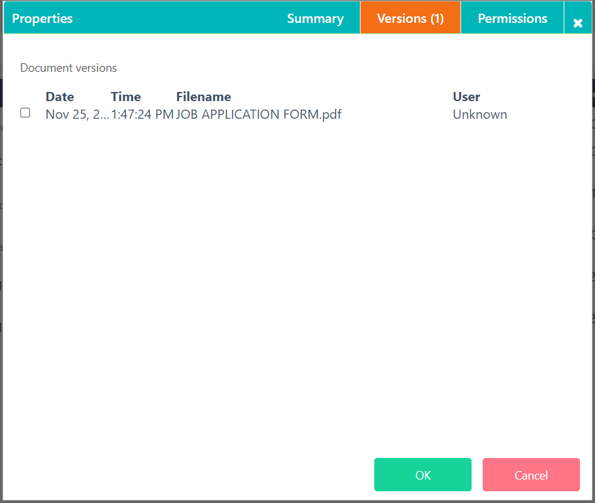
Task: Click the Time column header
Action: [125, 97]
